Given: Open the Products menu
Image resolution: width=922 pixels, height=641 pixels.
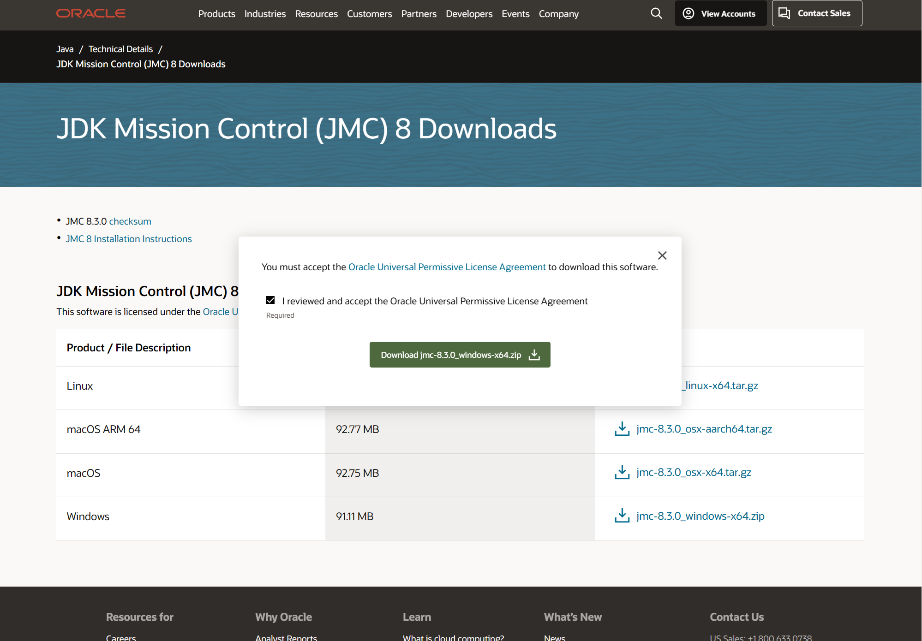Looking at the screenshot, I should [x=216, y=14].
